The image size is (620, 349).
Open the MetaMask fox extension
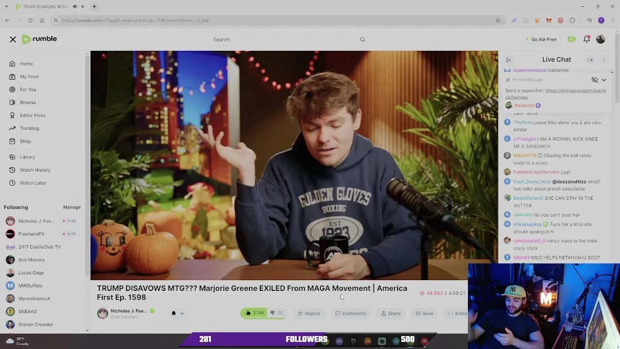549,20
